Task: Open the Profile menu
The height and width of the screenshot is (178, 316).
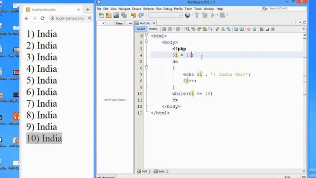Action: point(178,9)
